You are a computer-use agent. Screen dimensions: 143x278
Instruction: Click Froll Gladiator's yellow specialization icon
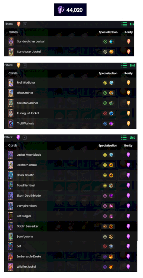105,83
